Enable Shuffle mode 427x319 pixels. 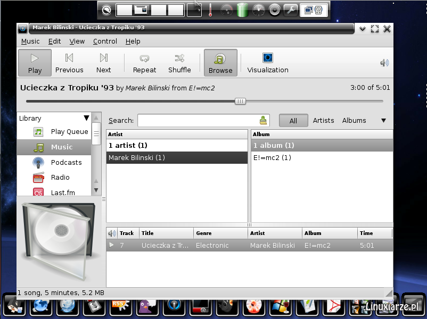coord(179,62)
